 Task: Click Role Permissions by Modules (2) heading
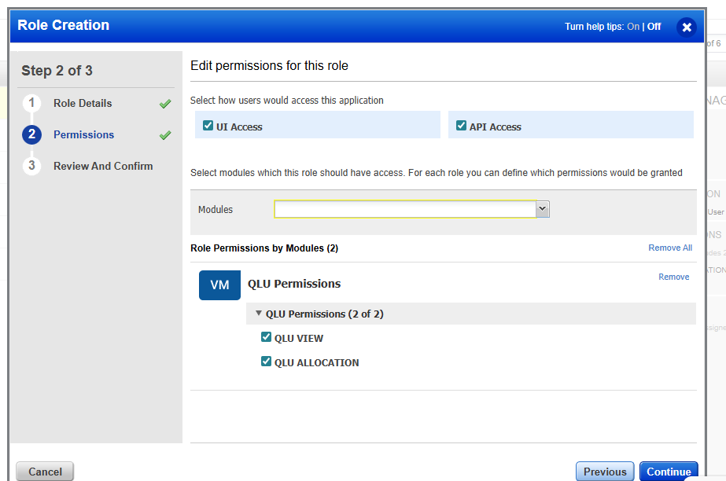[x=264, y=248]
